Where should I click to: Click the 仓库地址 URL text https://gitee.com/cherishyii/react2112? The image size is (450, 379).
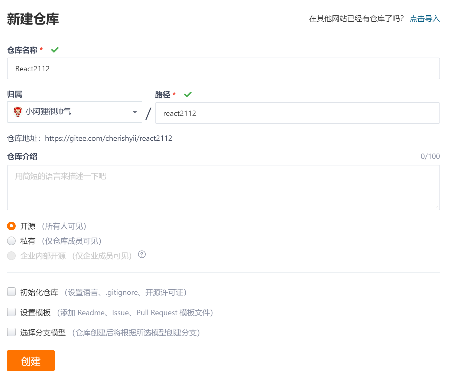coord(109,138)
